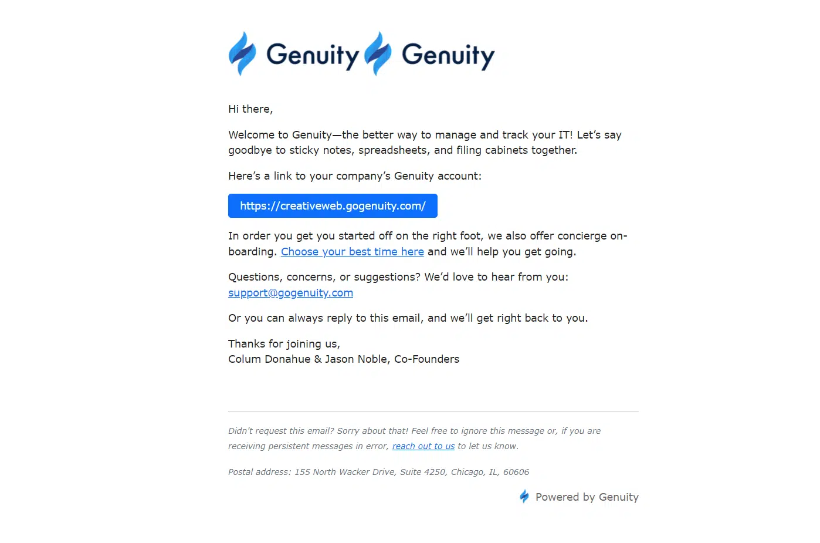Click the 'Powered by Genuity' footer text
The image size is (820, 543).
click(587, 497)
